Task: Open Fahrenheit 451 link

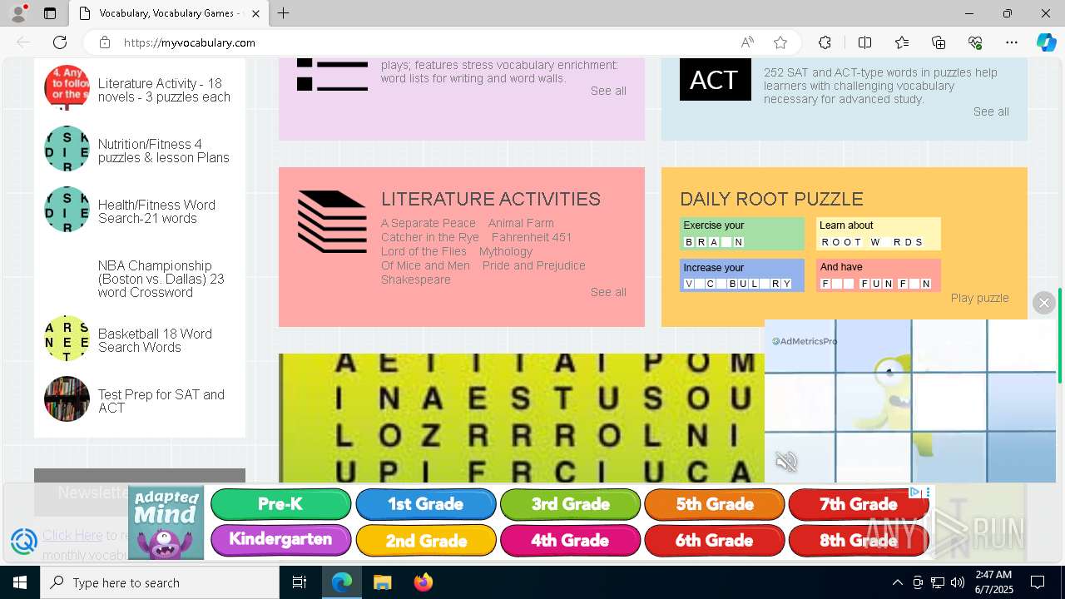Action: coord(532,237)
